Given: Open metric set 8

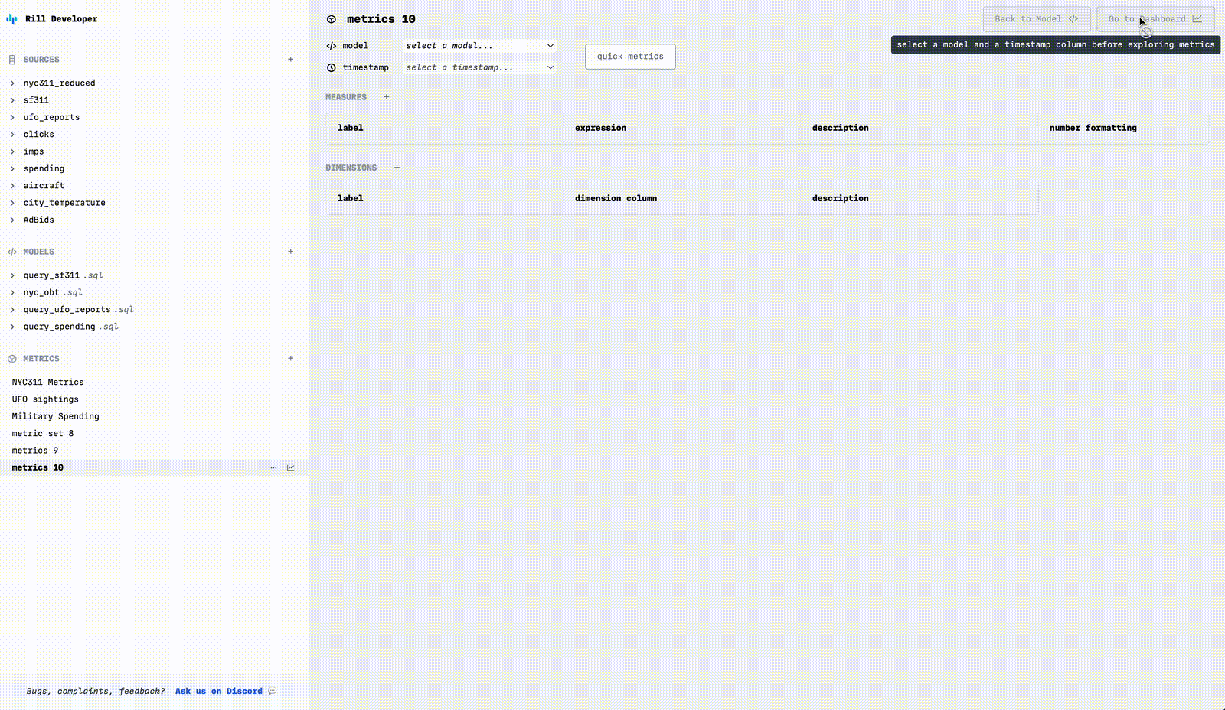Looking at the screenshot, I should (43, 434).
